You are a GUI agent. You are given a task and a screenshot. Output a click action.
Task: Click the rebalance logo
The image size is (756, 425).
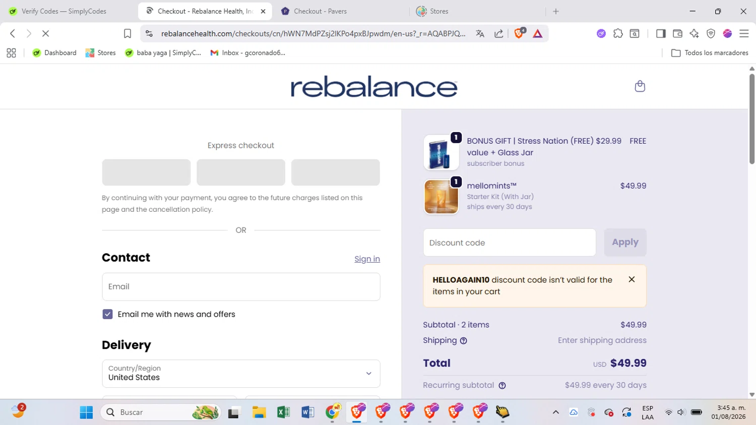point(374,87)
